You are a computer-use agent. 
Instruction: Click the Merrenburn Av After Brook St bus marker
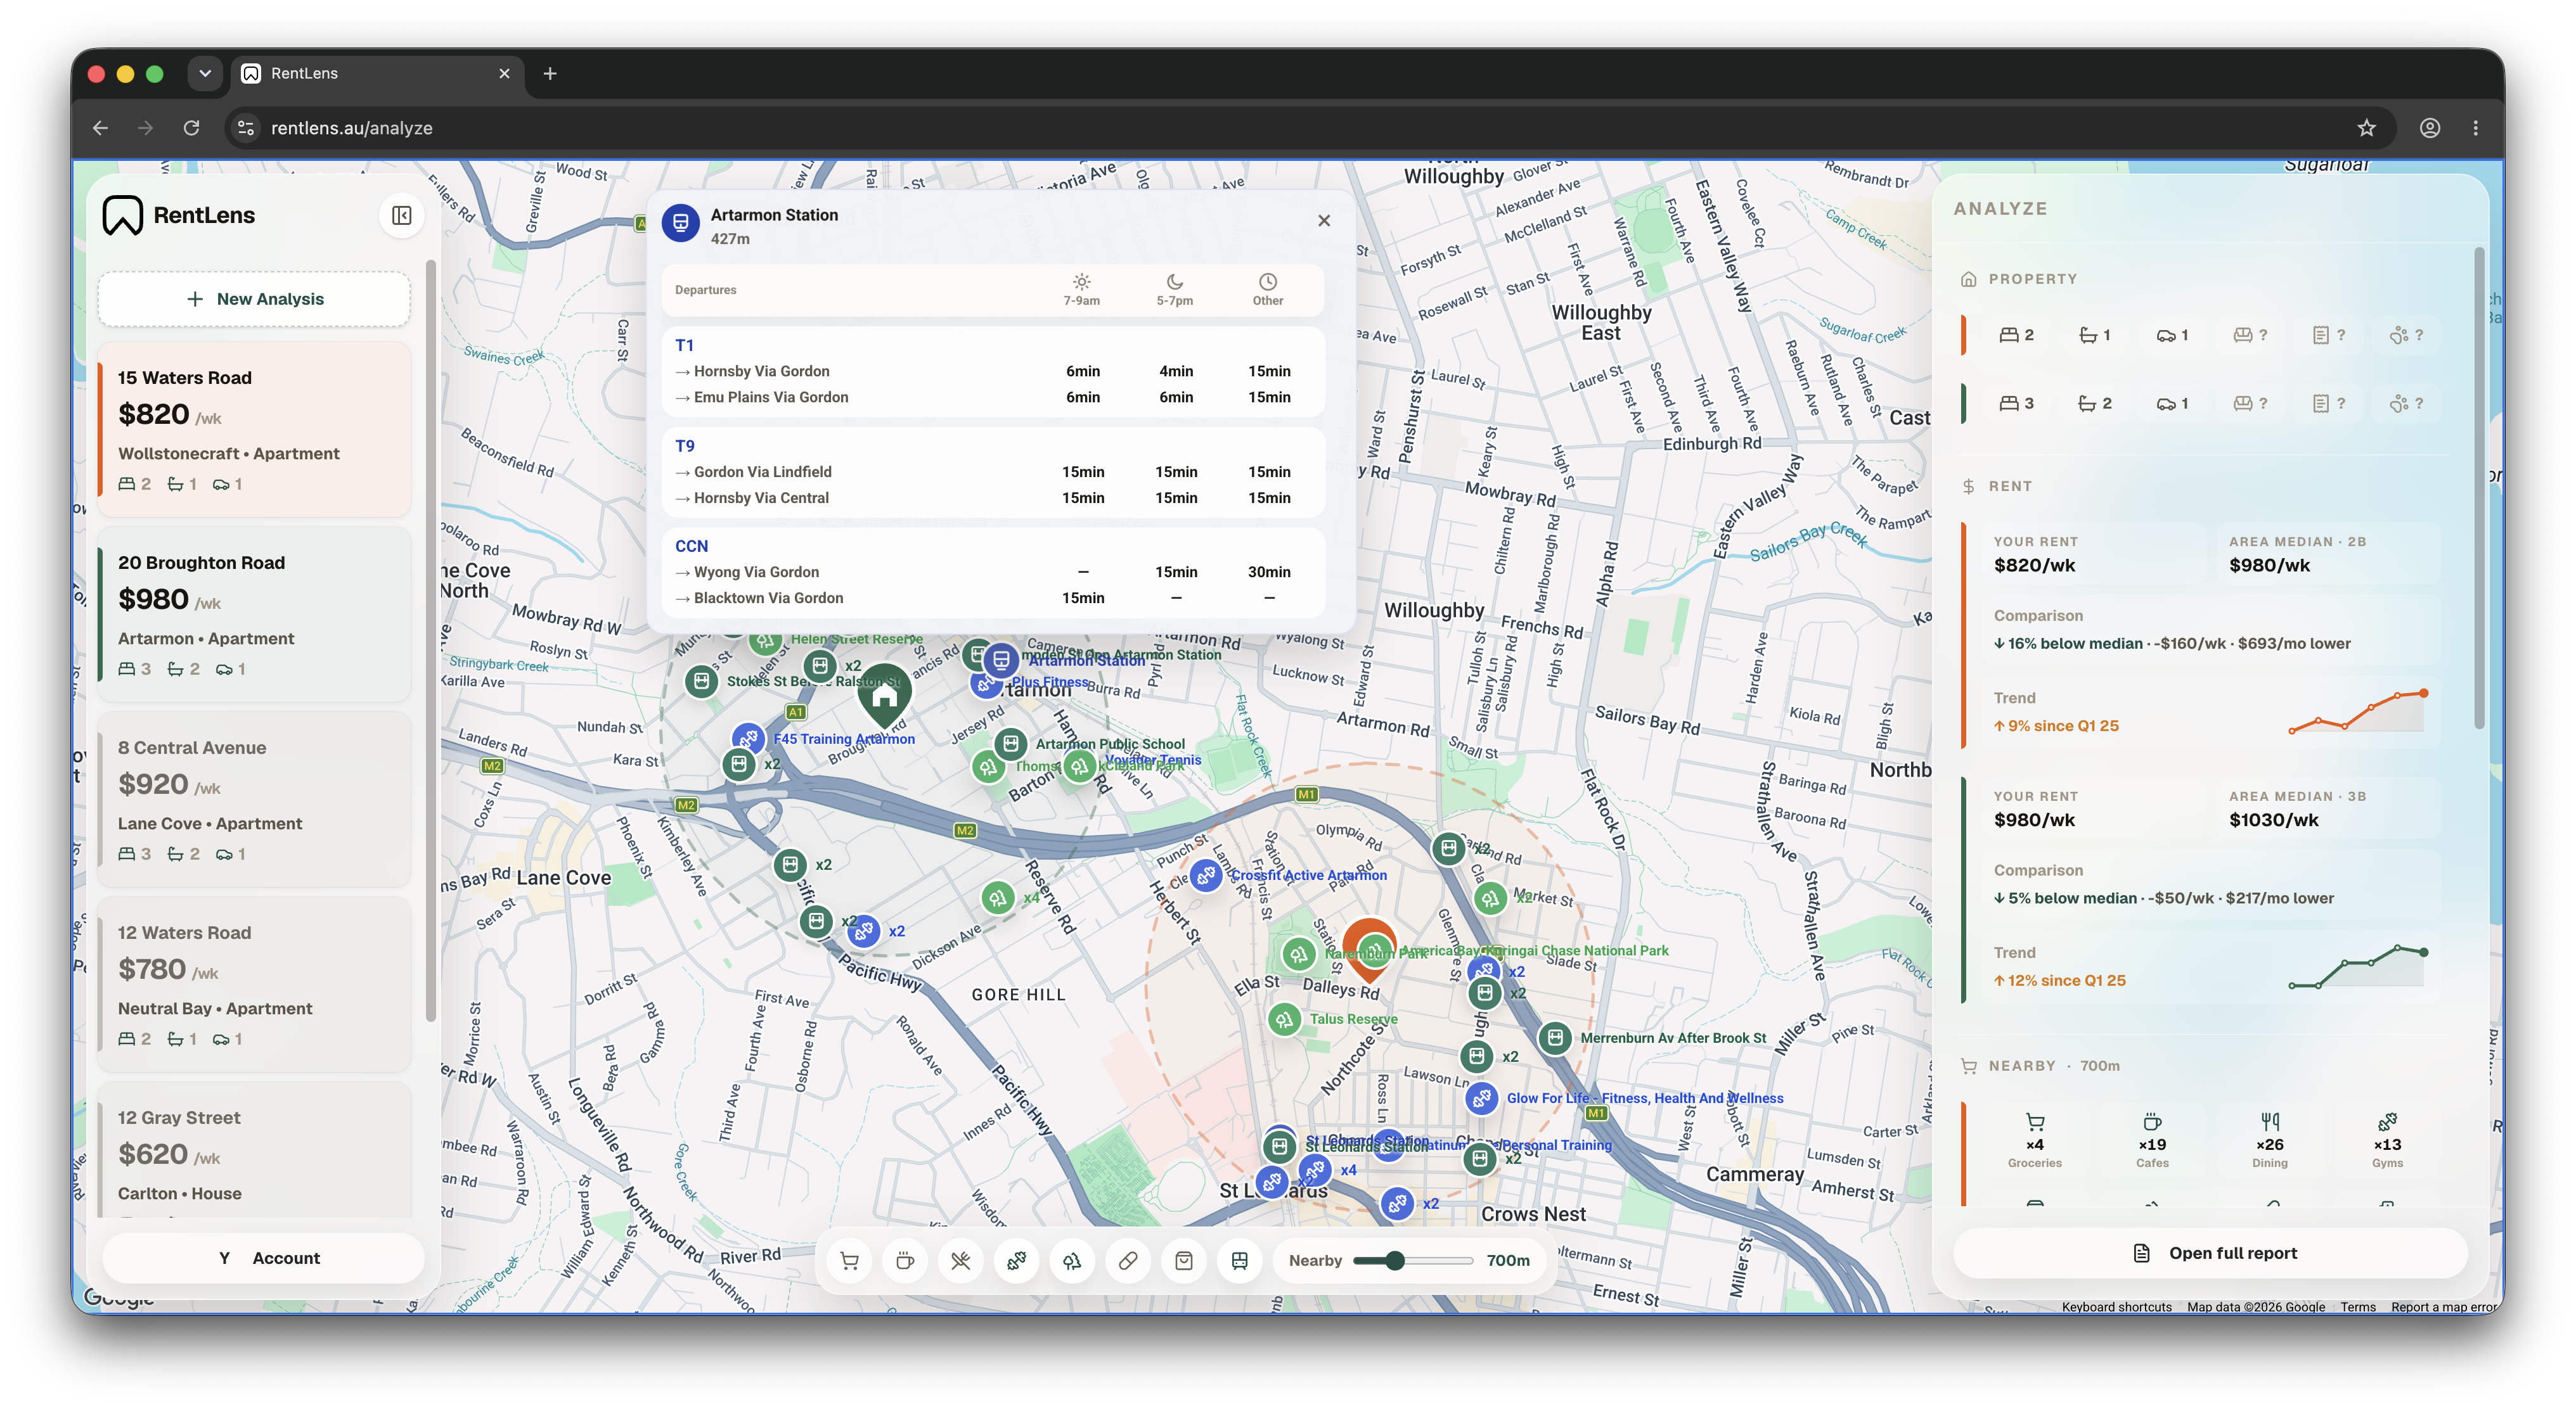(1555, 1038)
